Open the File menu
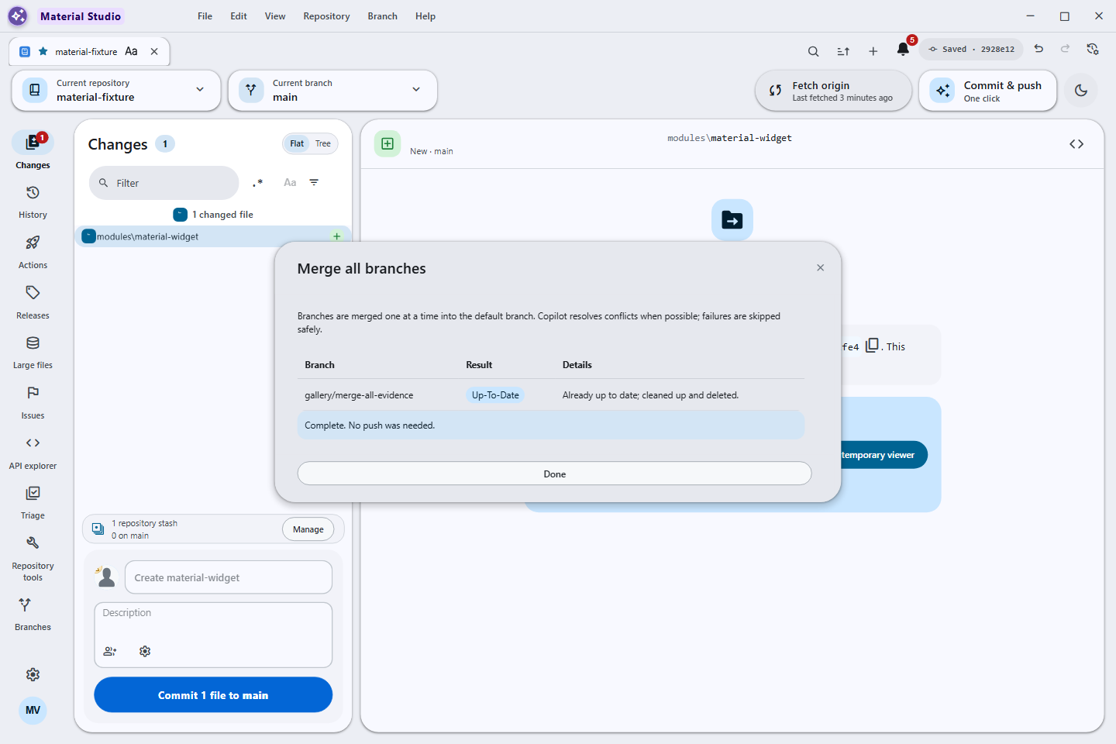This screenshot has height=744, width=1116. (205, 16)
